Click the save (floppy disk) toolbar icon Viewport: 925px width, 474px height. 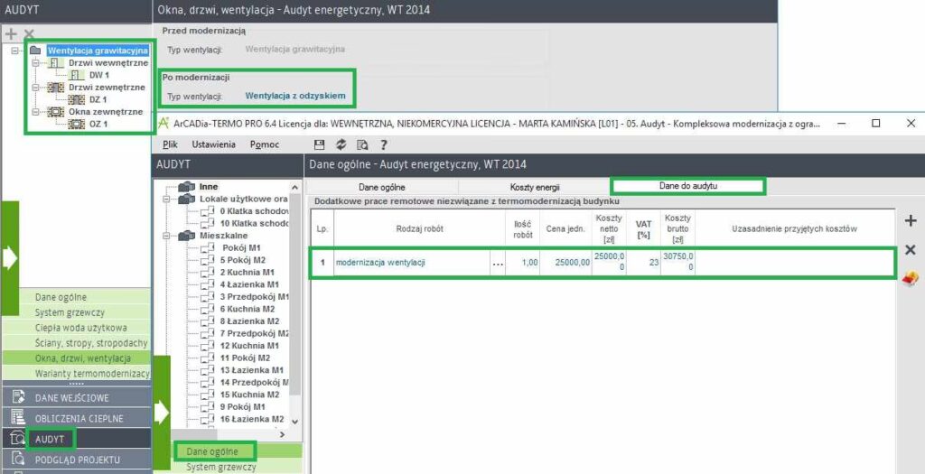click(319, 144)
